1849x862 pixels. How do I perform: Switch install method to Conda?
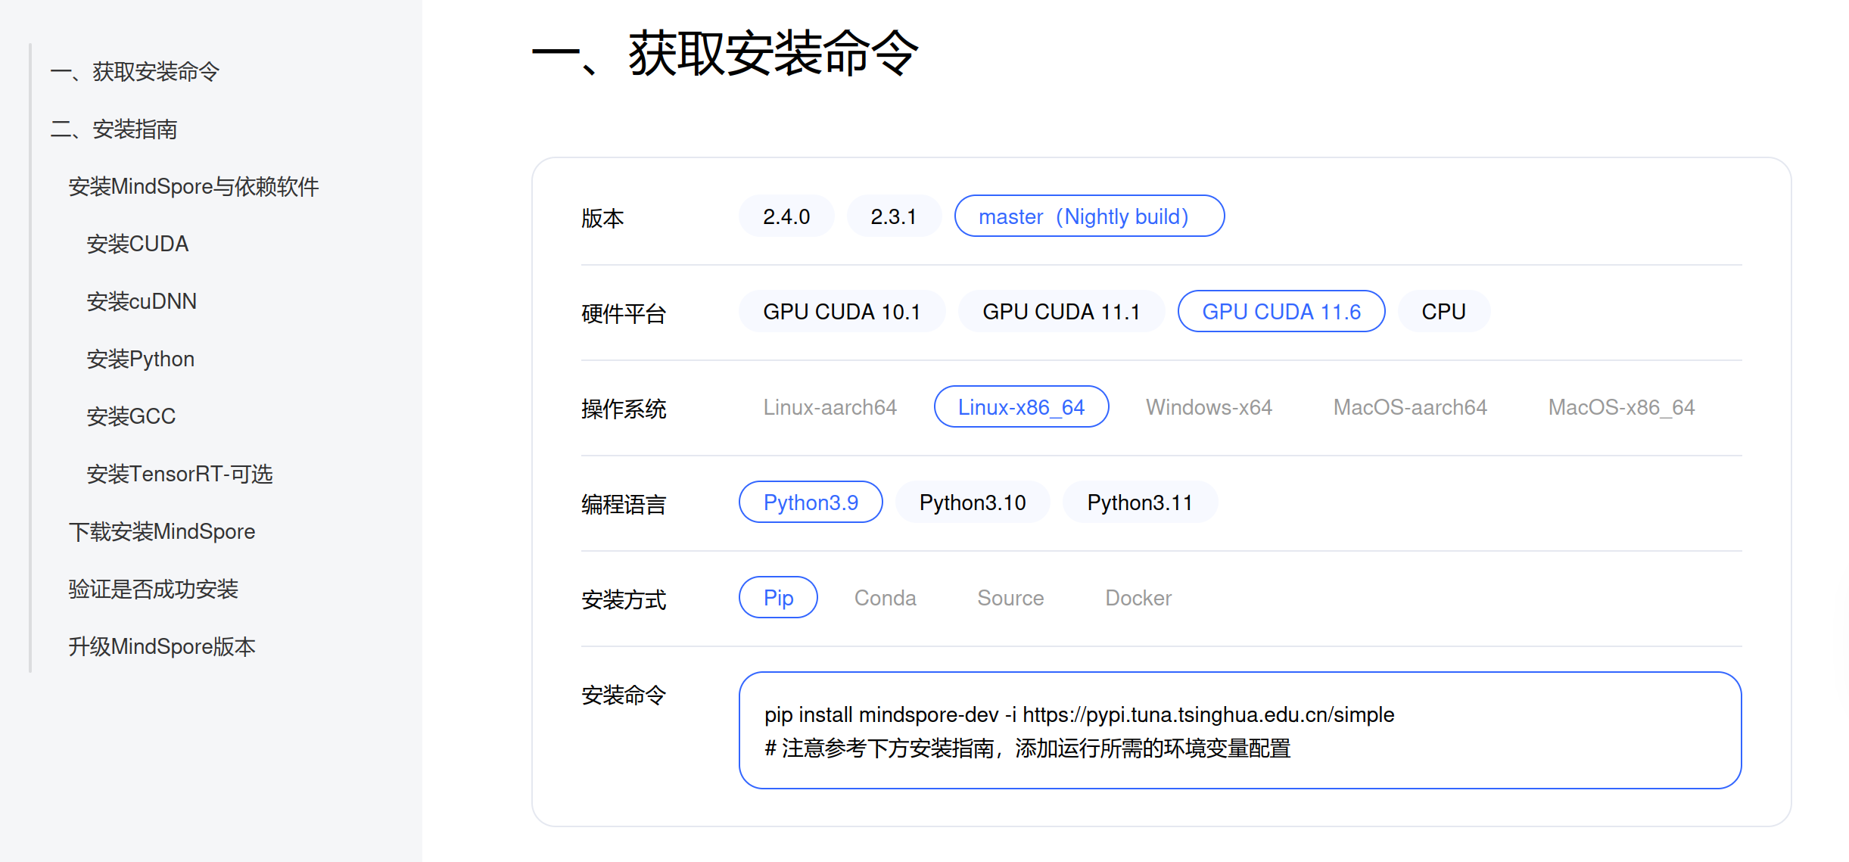pos(885,597)
